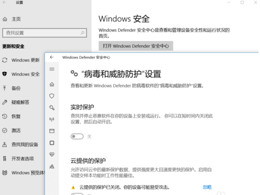The height and width of the screenshot is (195, 260).
Task: Click the 激活 checkmark circle icon
Action: 5,130
